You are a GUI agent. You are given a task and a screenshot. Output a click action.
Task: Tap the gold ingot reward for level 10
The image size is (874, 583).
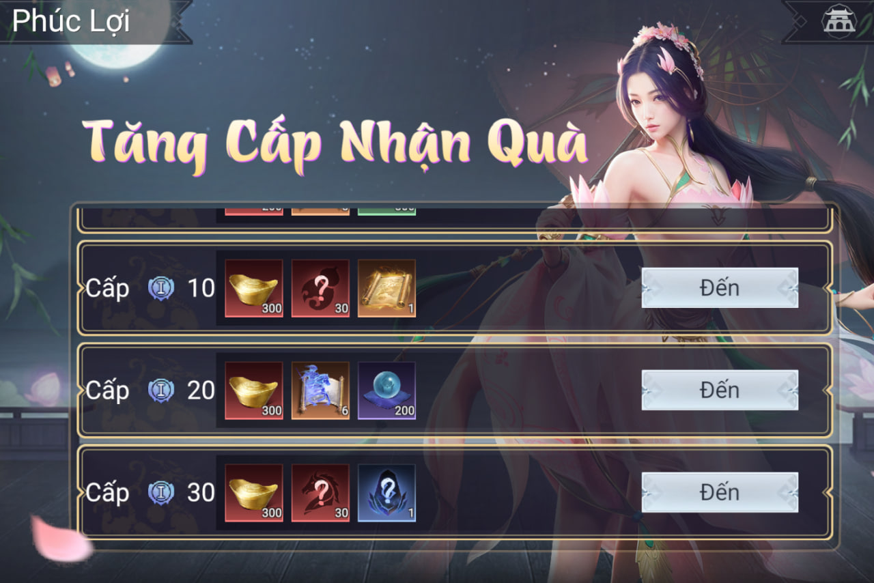[254, 288]
